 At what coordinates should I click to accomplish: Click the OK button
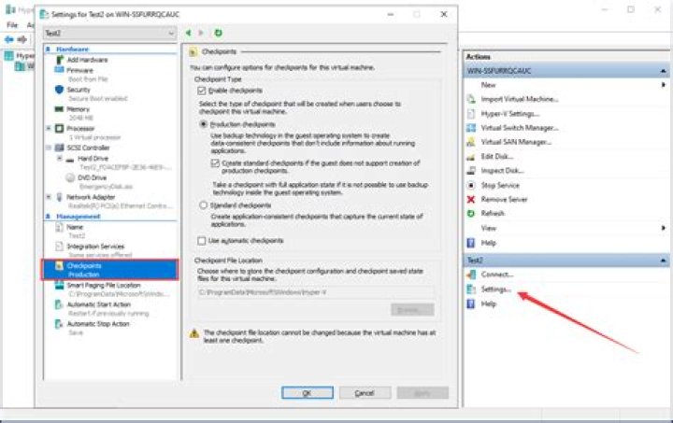pyautogui.click(x=308, y=393)
